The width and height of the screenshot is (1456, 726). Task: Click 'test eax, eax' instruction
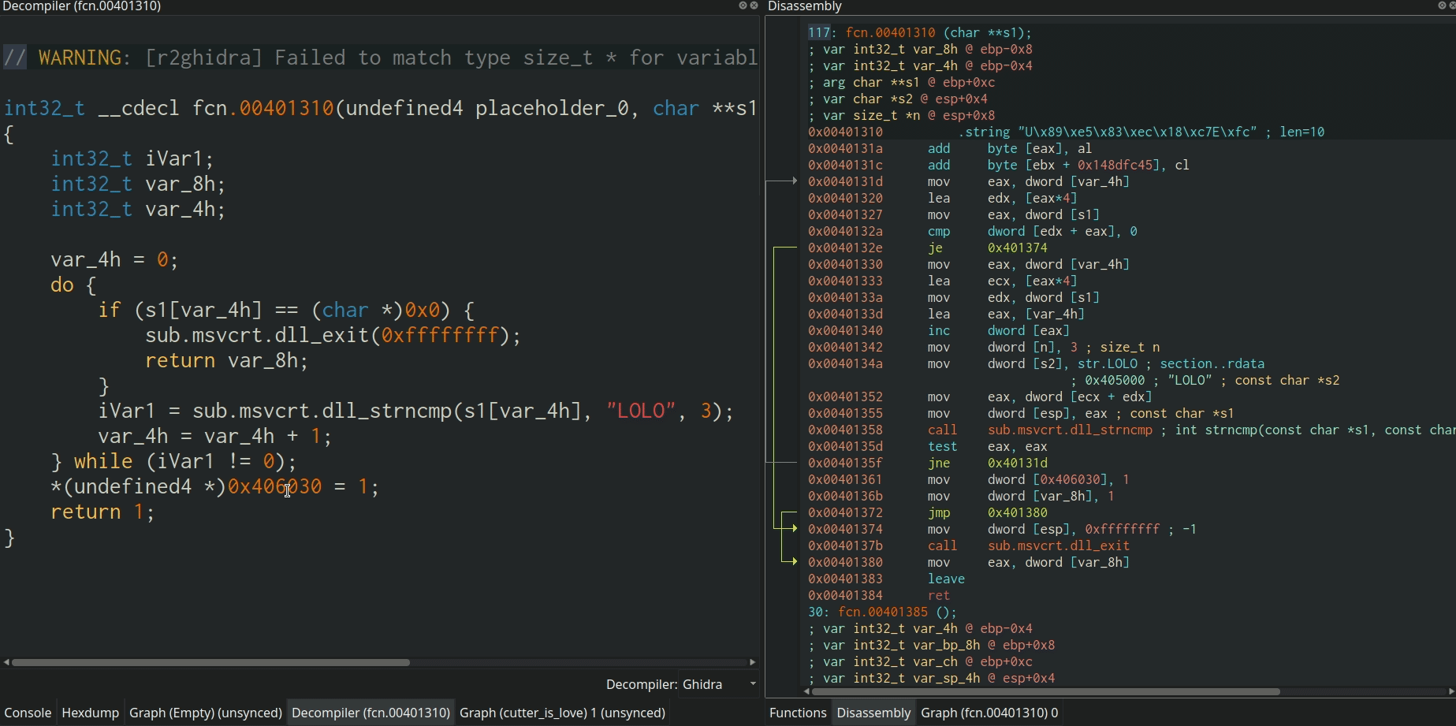(x=988, y=446)
